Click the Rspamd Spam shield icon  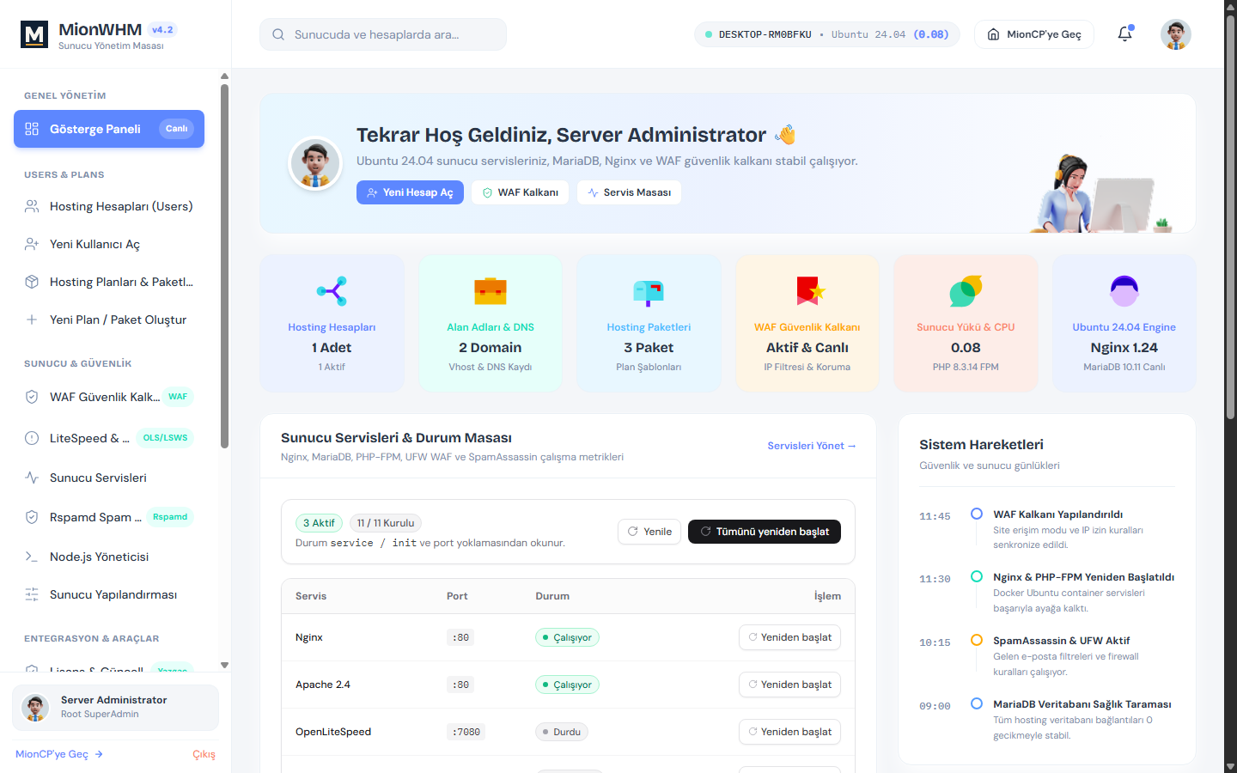click(x=32, y=517)
